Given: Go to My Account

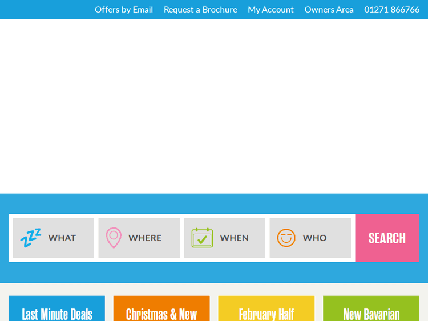Looking at the screenshot, I should (270, 10).
